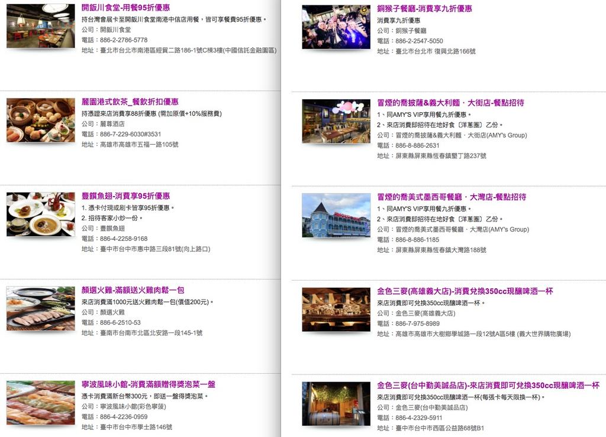Open 冒煙的喬披薩&義大利麵‧大街店 title link
The image size is (606, 437).
(x=450, y=103)
